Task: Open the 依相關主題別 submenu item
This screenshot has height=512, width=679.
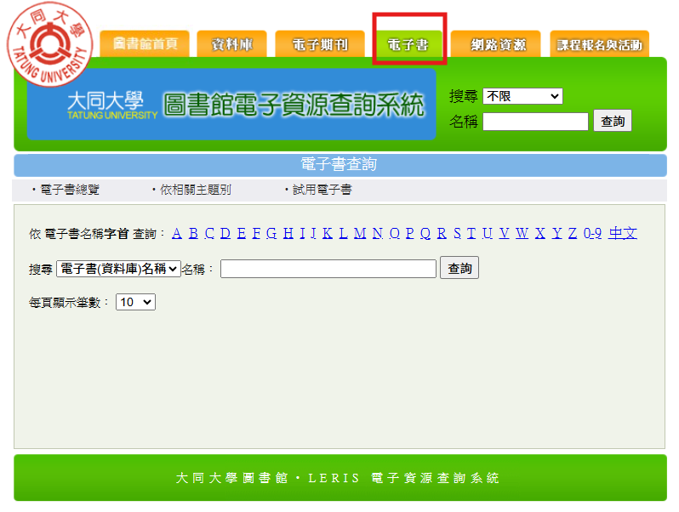Action: coord(196,190)
